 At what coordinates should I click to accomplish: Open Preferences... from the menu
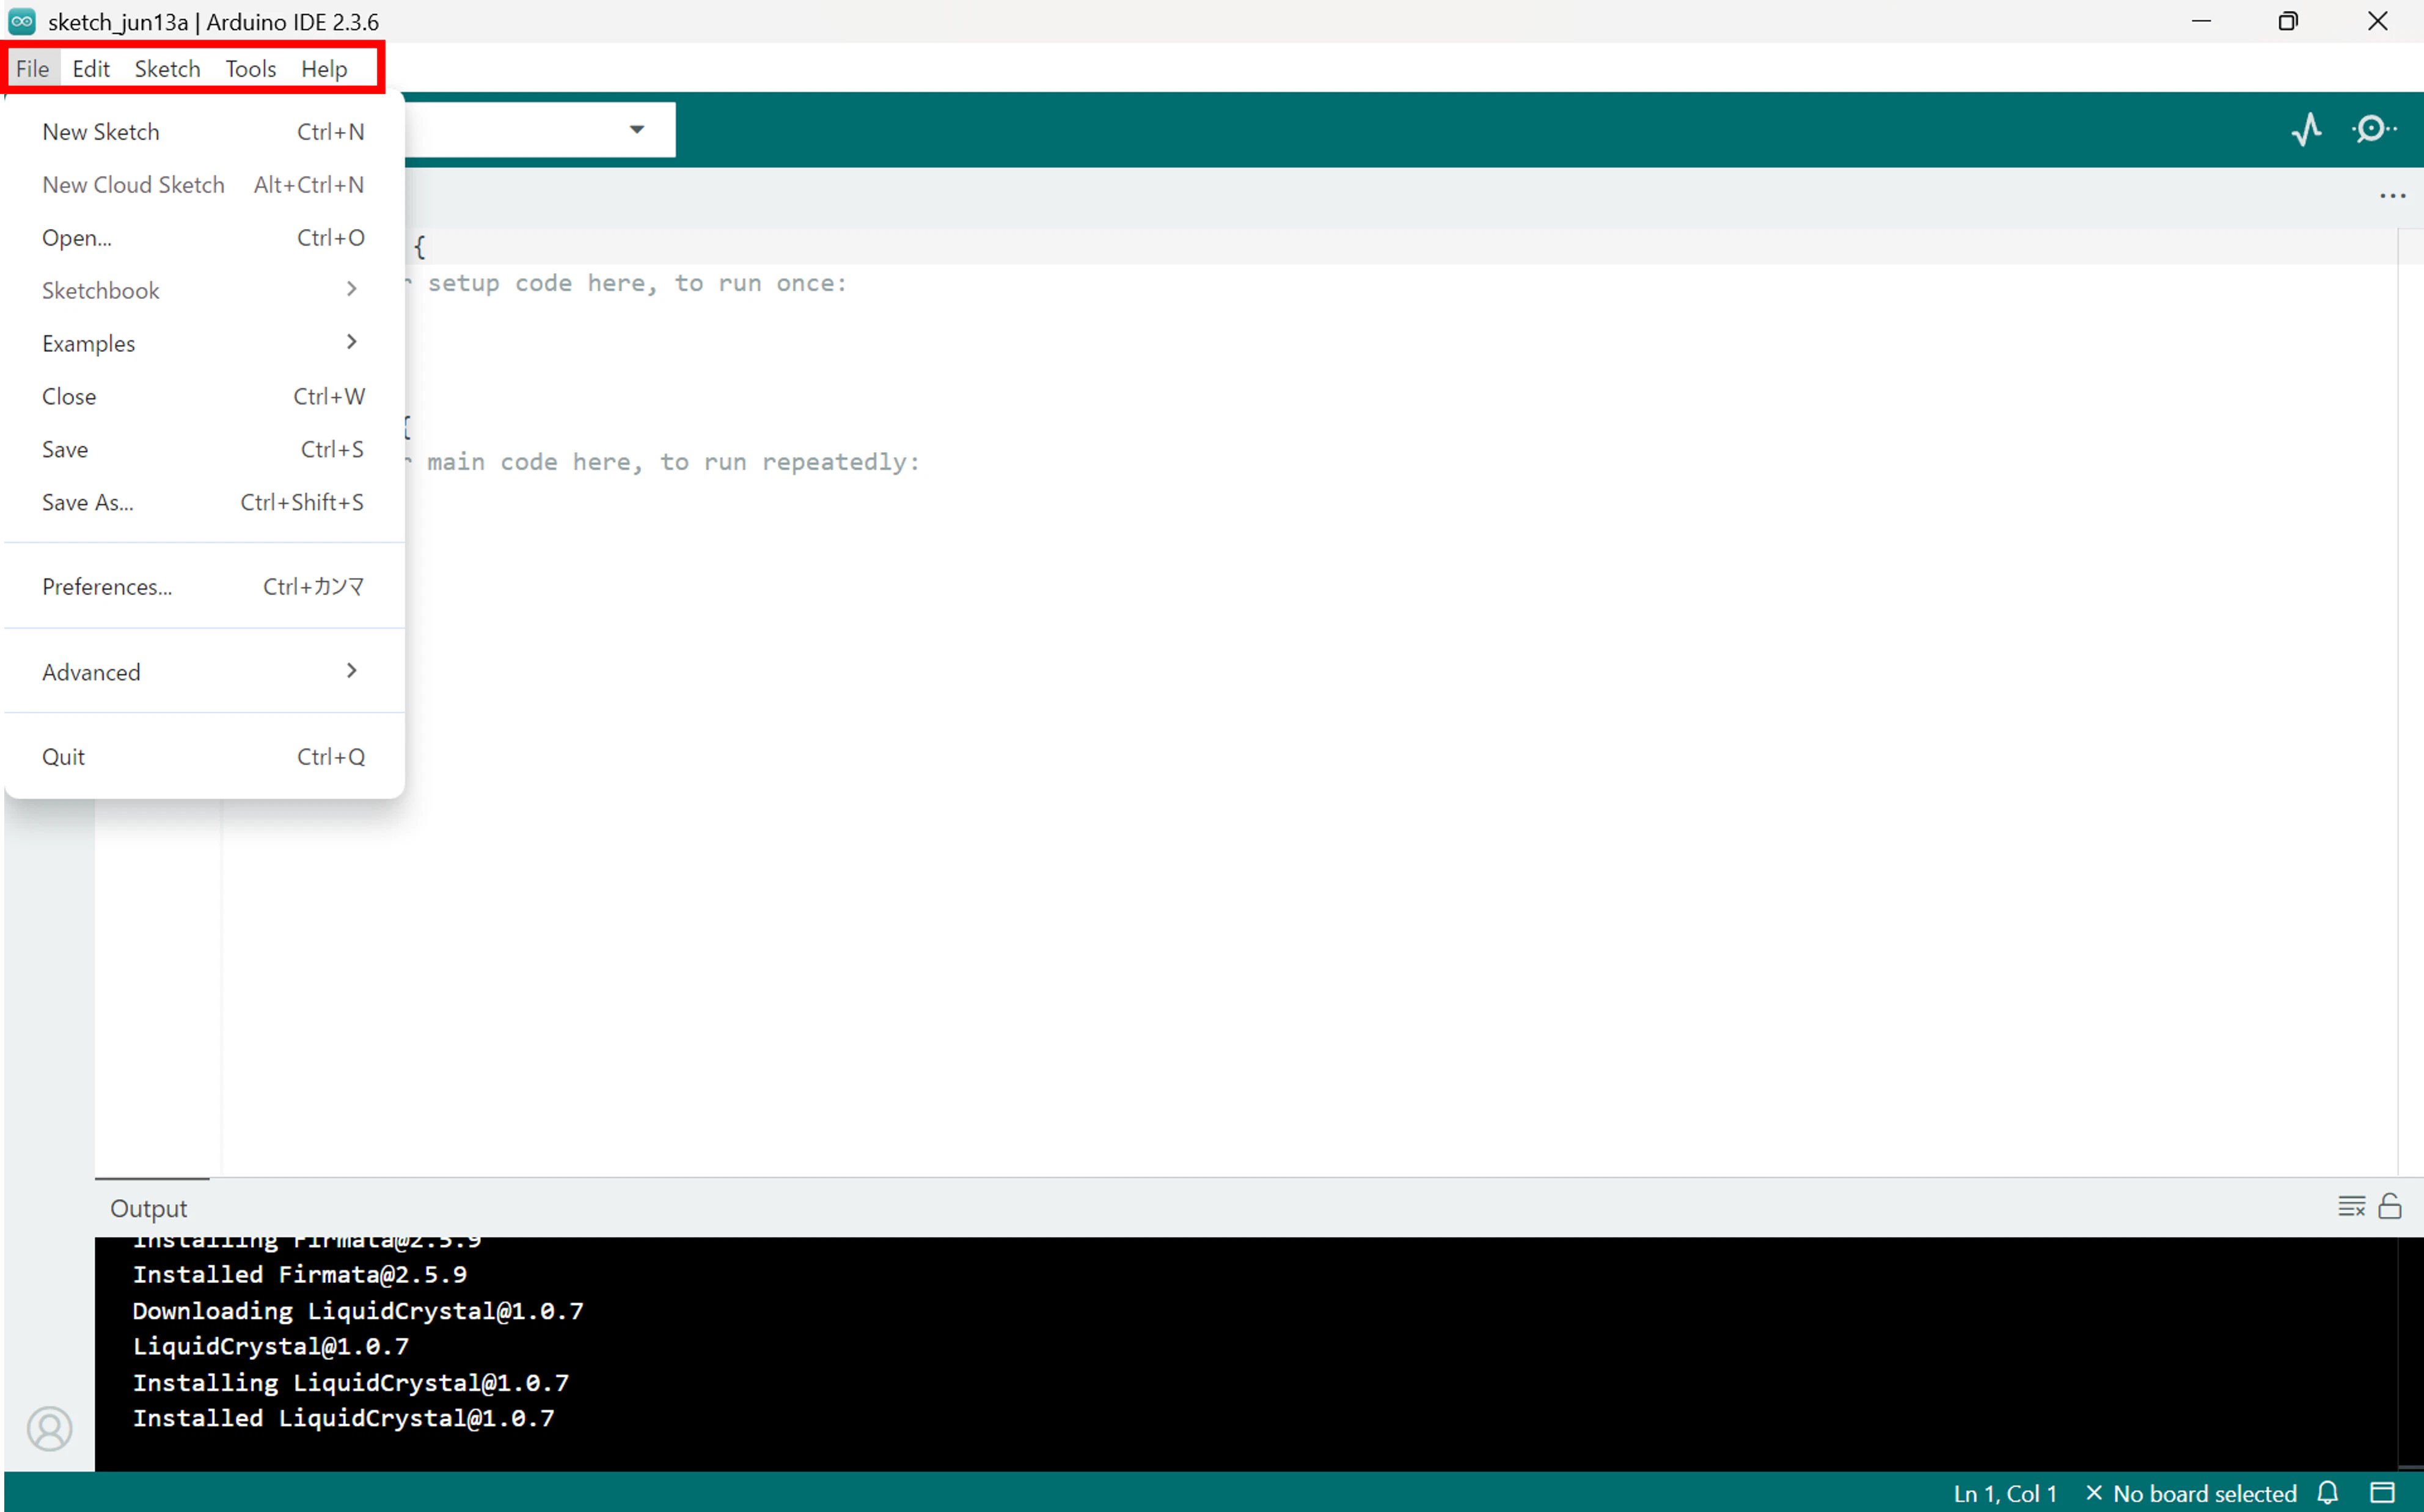pos(204,586)
